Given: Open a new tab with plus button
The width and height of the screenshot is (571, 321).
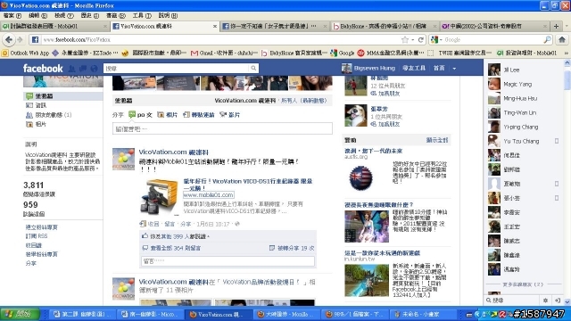Looking at the screenshot, I should [556, 26].
